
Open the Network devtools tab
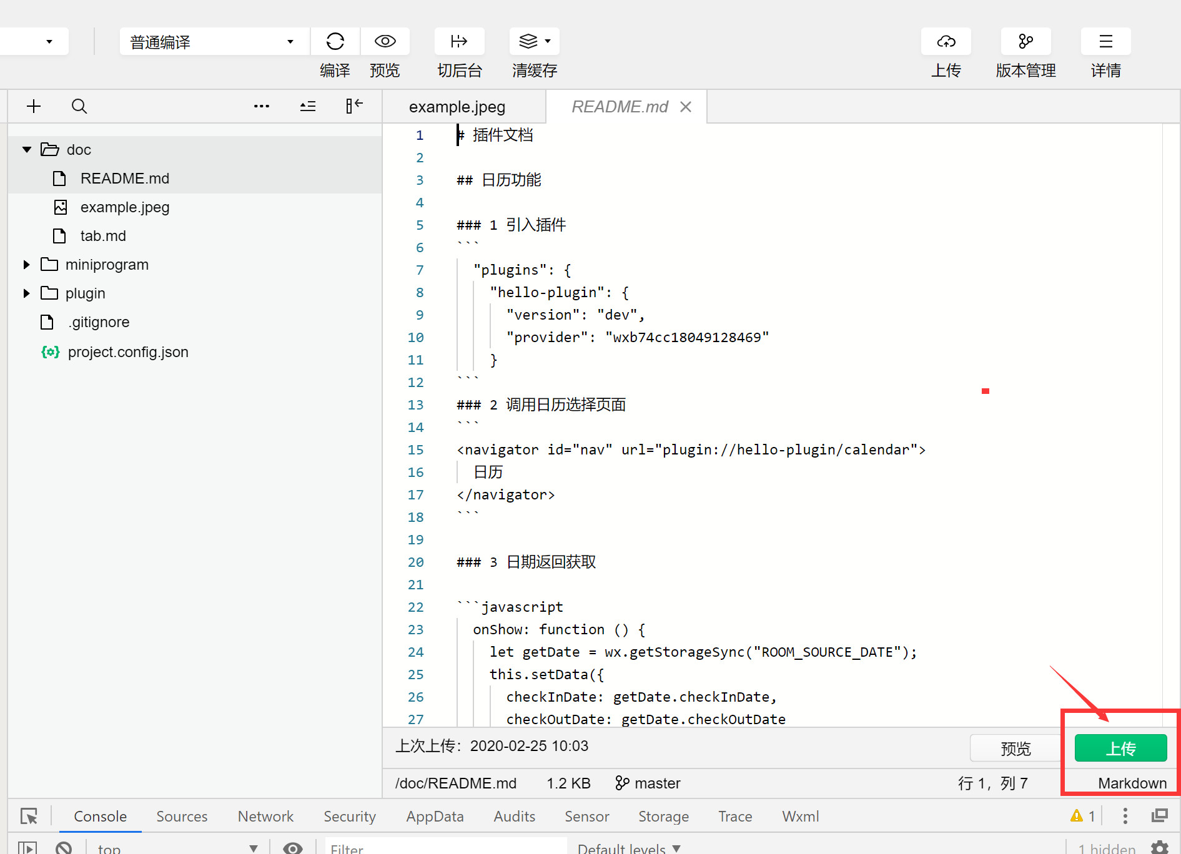265,816
